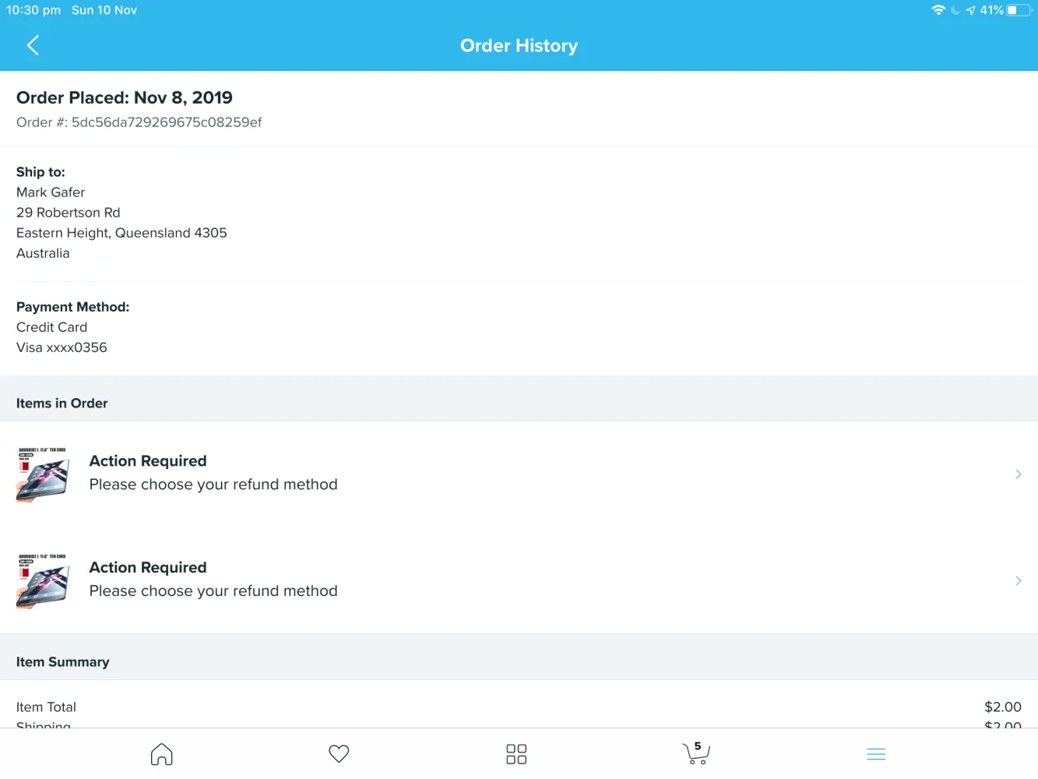
Task: Tap the order number text
Action: (139, 122)
